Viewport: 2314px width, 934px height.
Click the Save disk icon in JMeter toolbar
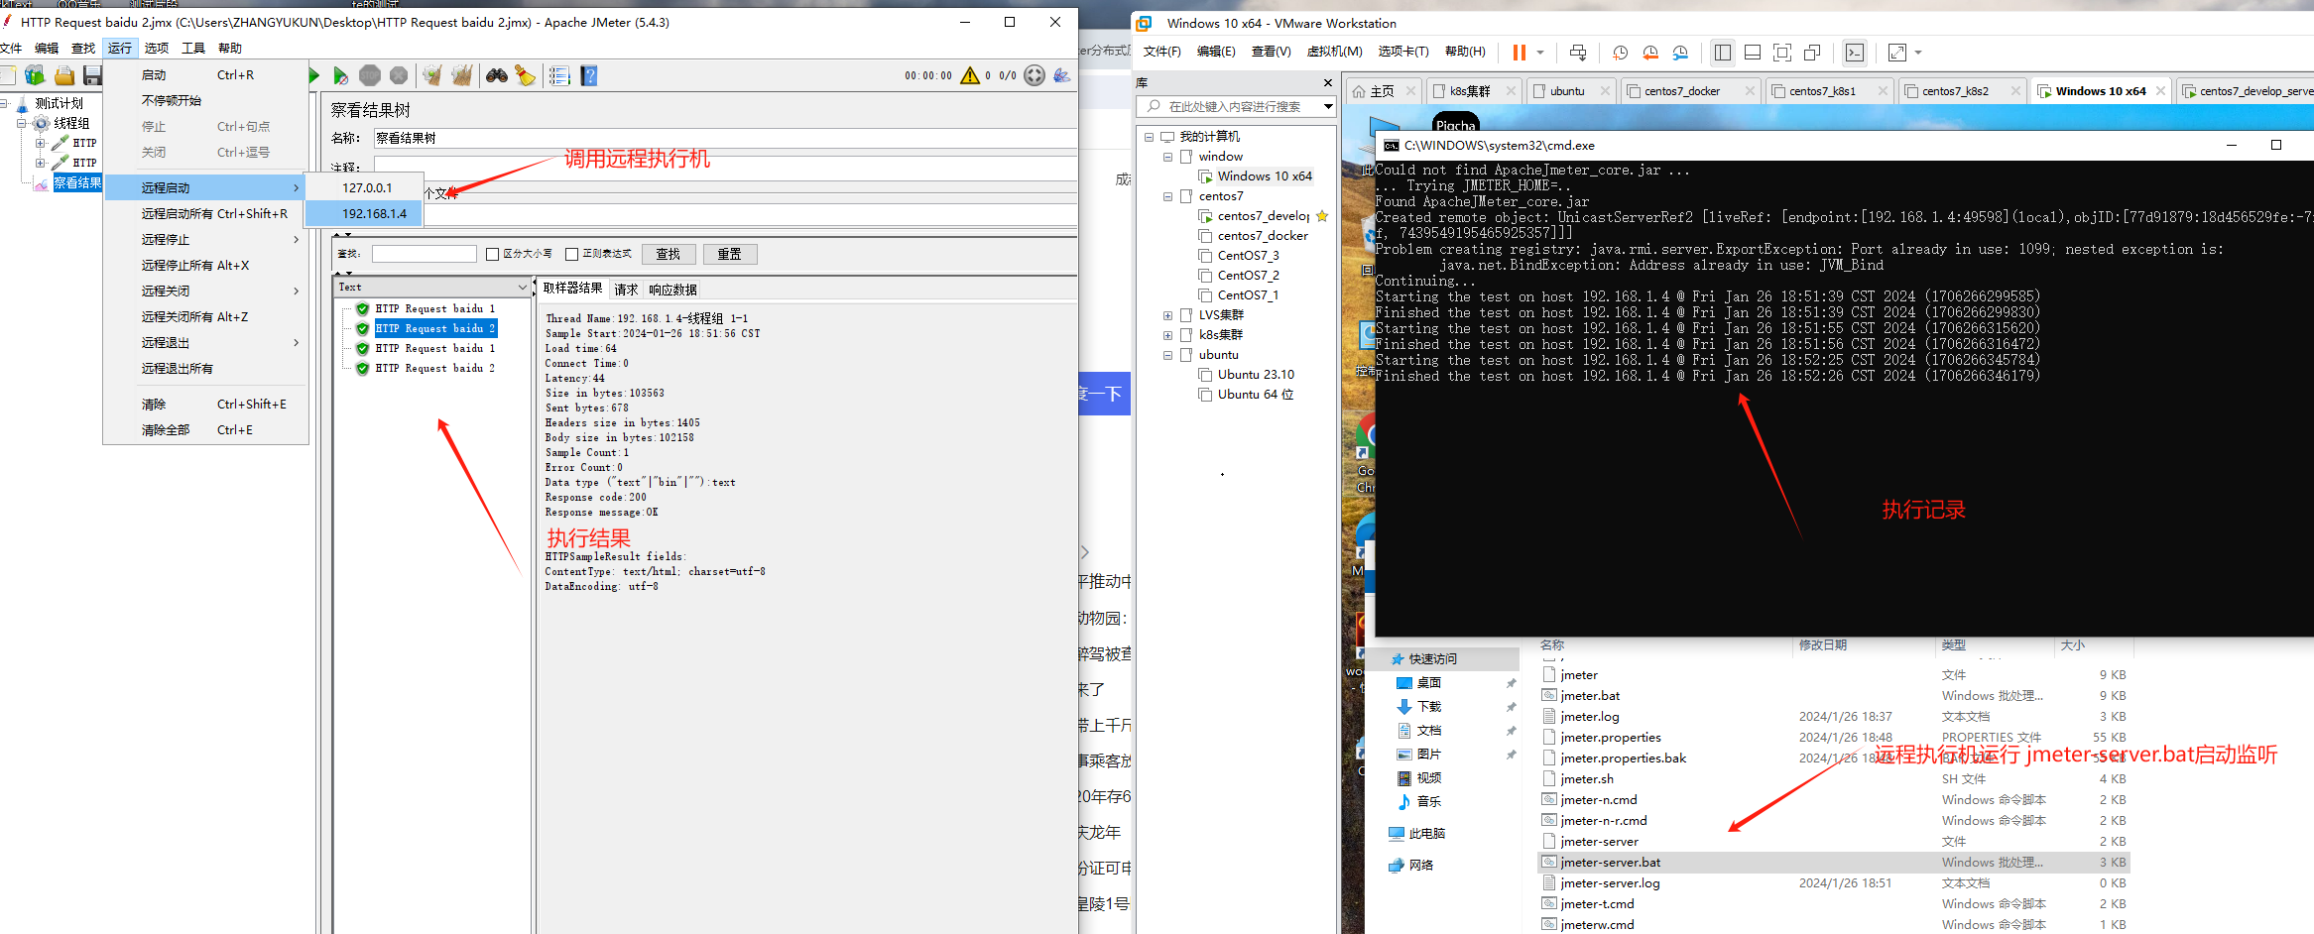click(92, 75)
